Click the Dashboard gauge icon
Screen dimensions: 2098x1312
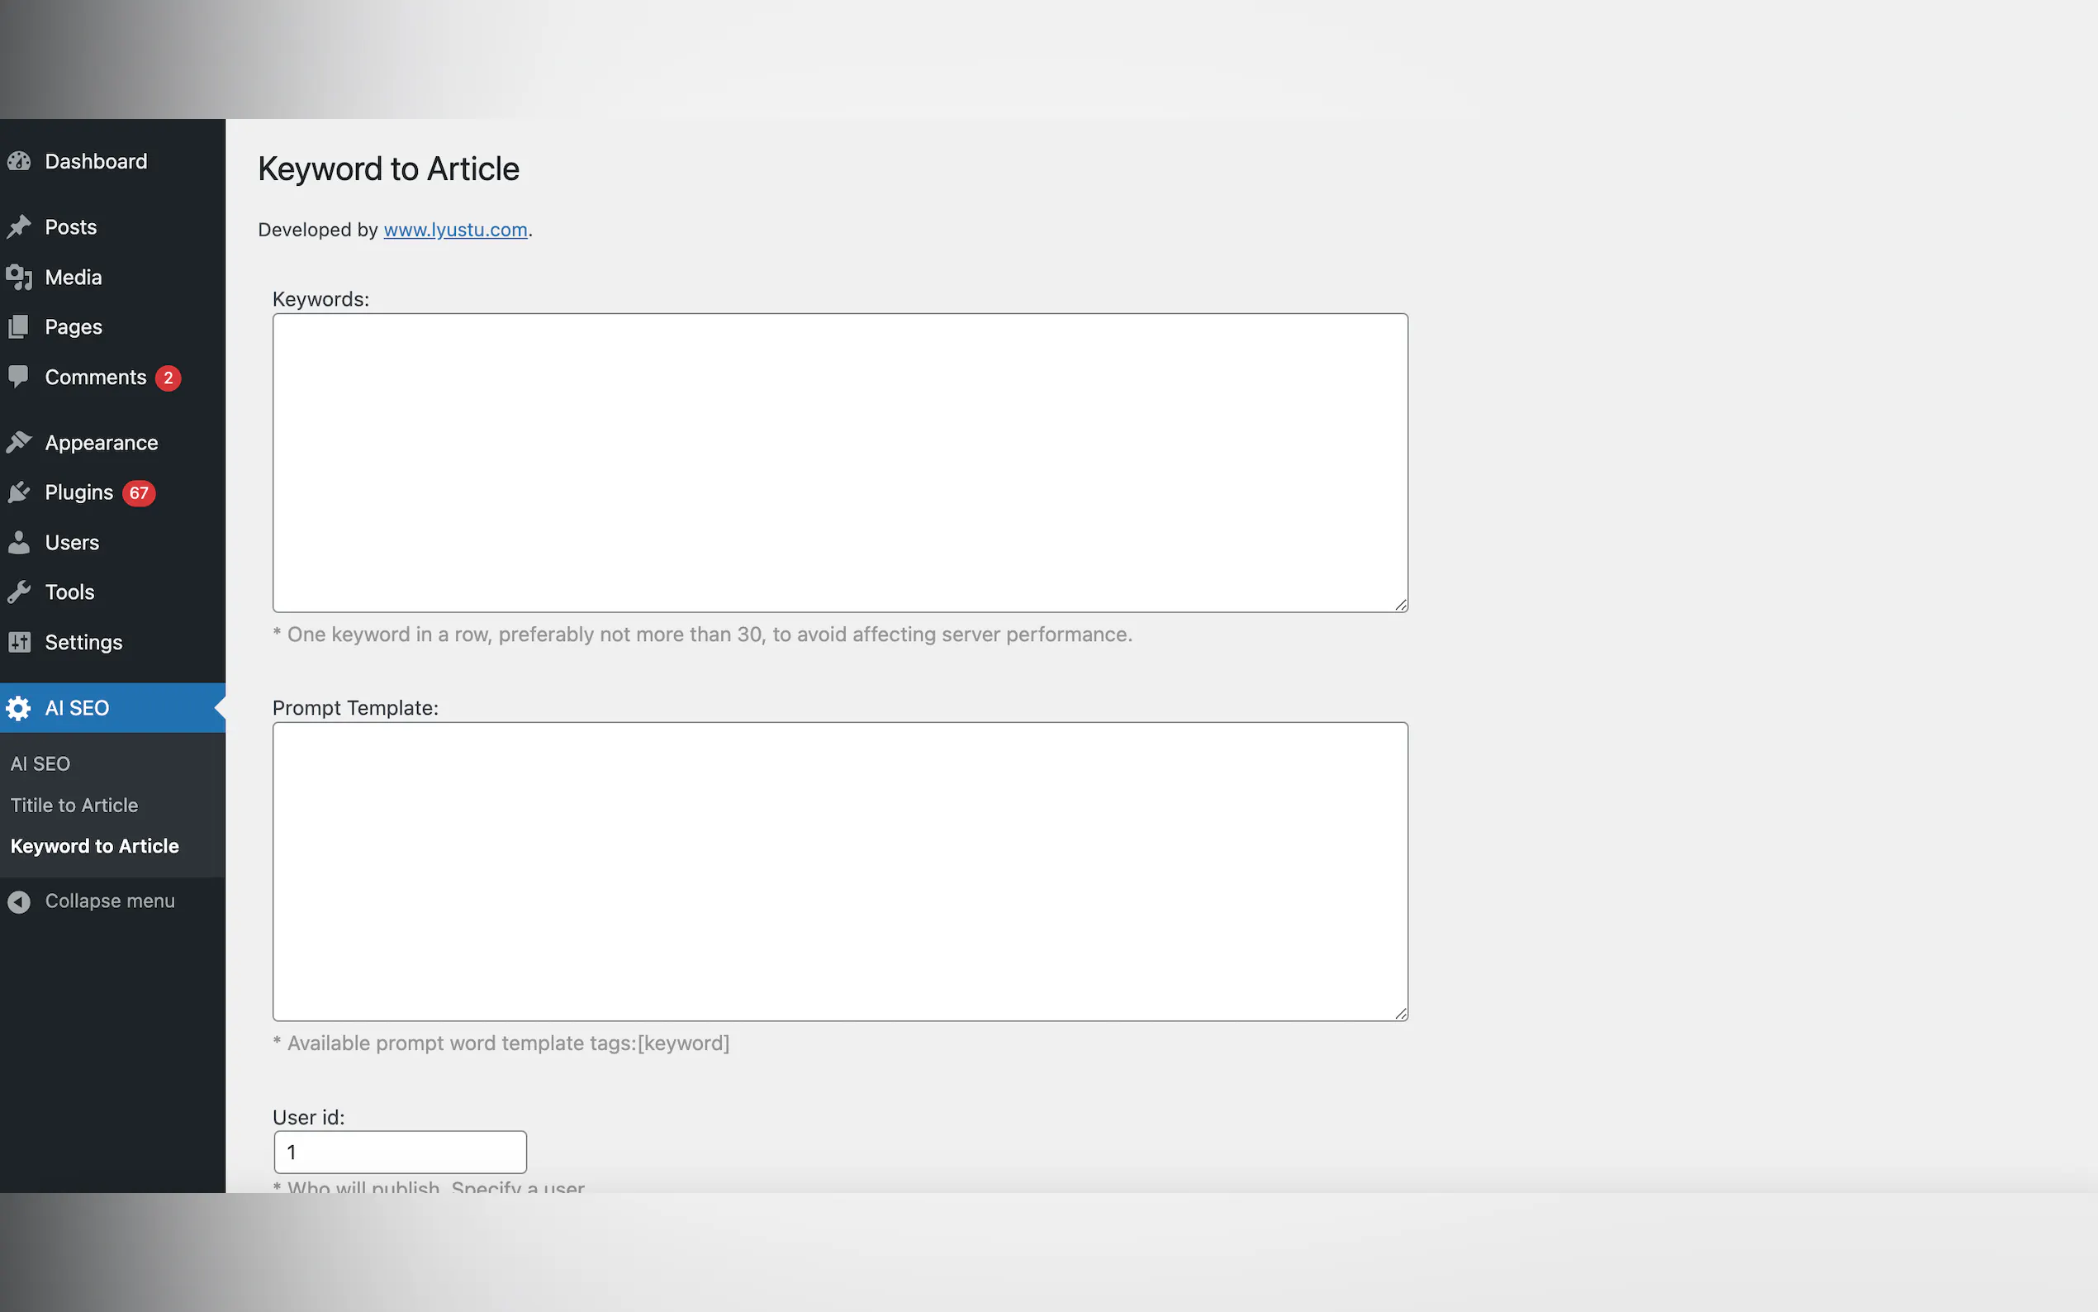[19, 161]
